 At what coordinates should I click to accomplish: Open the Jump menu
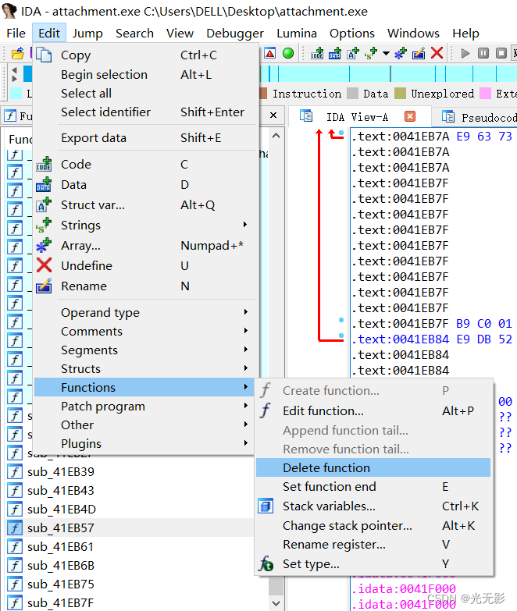(x=87, y=33)
